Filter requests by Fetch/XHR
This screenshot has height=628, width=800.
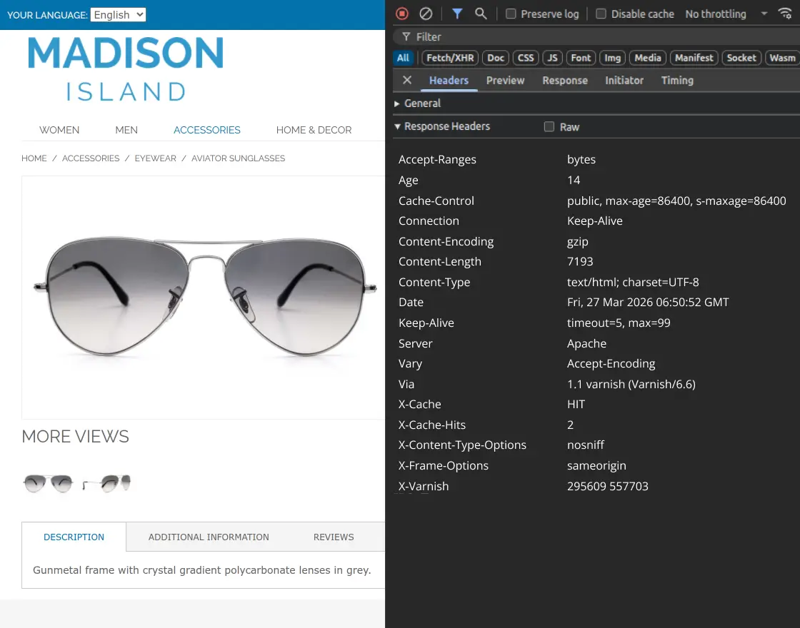point(449,58)
